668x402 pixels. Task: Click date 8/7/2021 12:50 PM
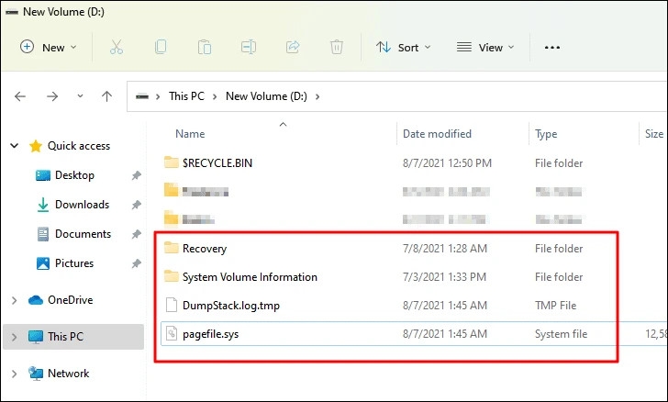click(447, 162)
